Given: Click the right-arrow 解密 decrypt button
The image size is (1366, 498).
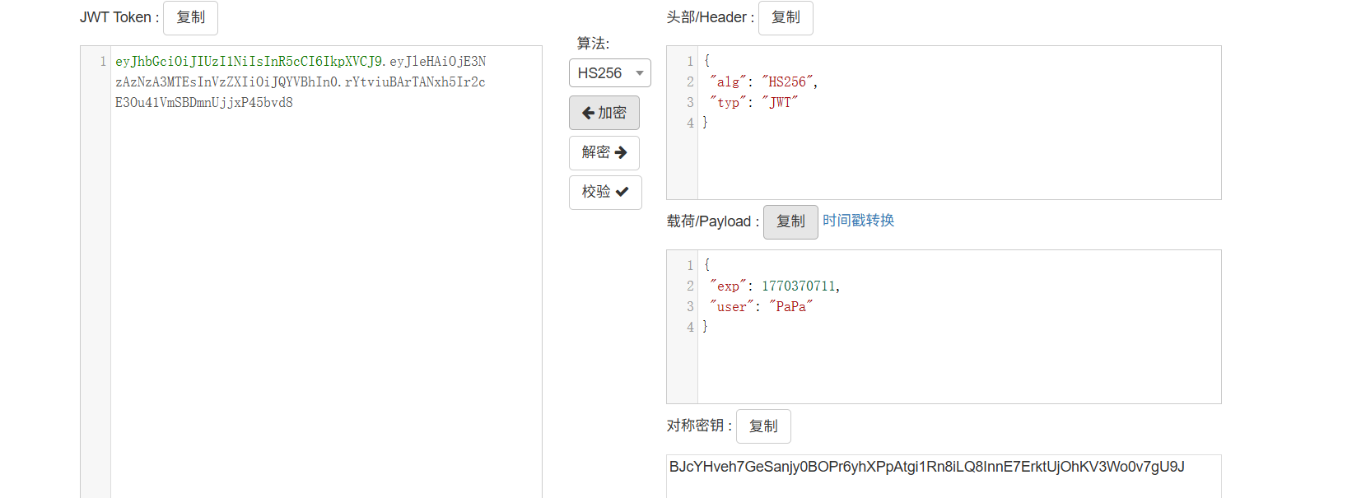Looking at the screenshot, I should 604,152.
